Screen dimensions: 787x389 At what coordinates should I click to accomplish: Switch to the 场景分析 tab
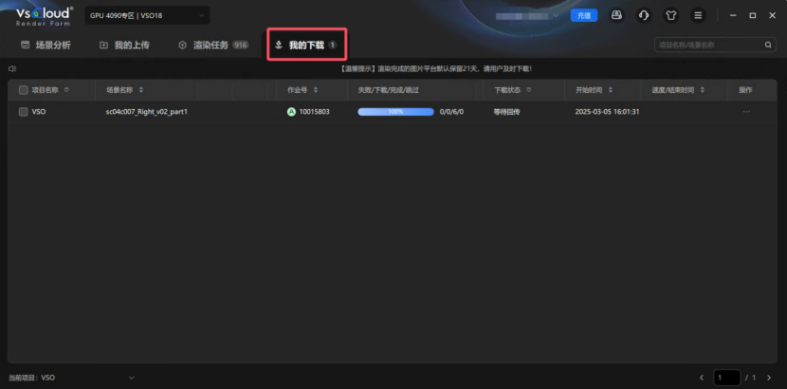(46, 45)
